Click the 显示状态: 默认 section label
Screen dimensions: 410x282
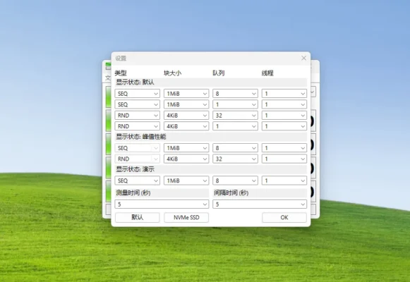pyautogui.click(x=135, y=82)
